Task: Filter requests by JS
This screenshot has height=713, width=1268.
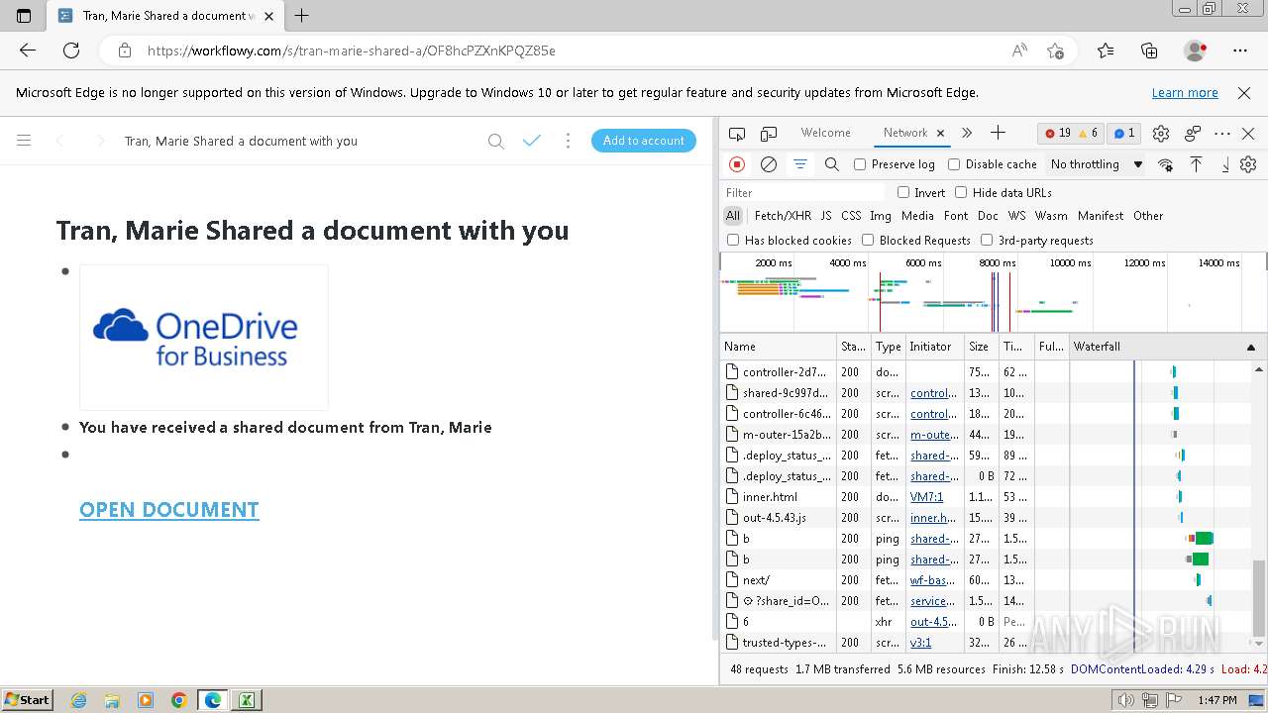Action: pyautogui.click(x=826, y=215)
